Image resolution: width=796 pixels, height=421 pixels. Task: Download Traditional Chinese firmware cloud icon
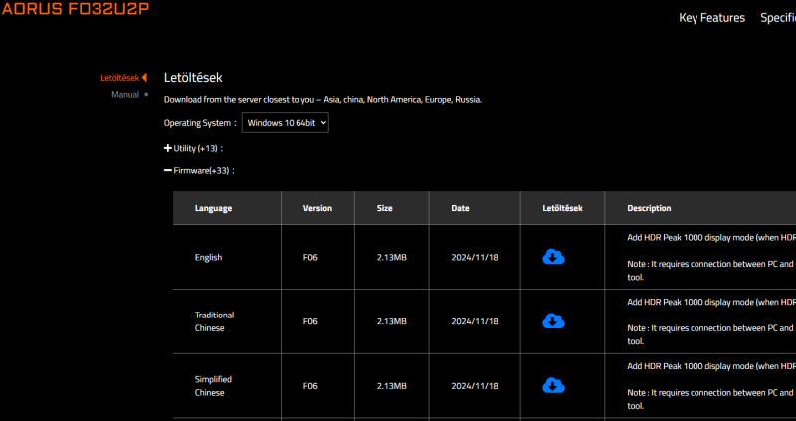[x=553, y=321]
